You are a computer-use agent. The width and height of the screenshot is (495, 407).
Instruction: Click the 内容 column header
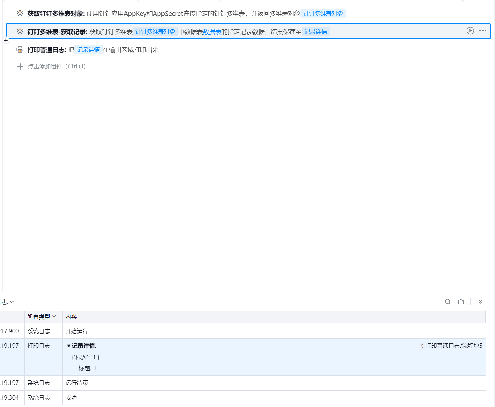coord(71,317)
